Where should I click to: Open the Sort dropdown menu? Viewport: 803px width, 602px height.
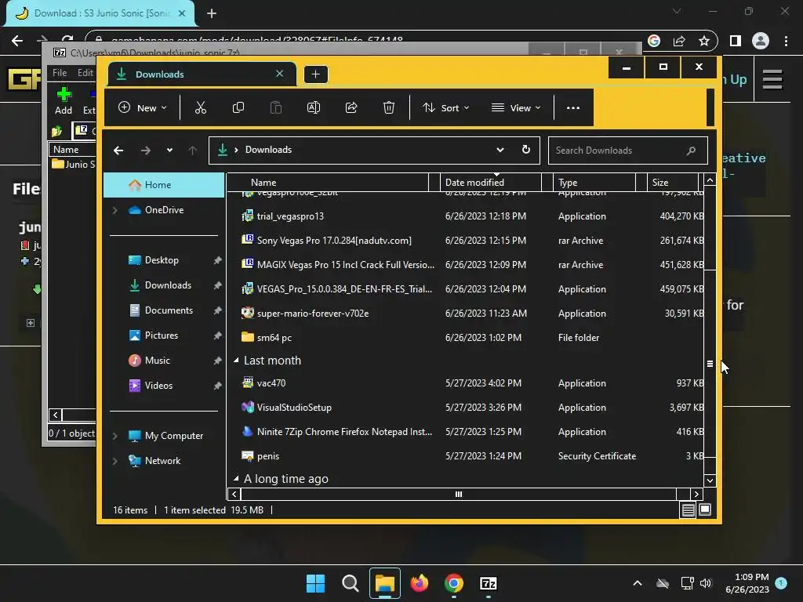(x=445, y=107)
